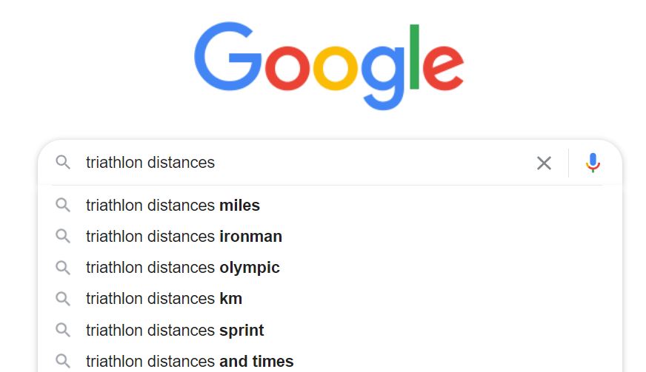
Task: Open the Google logo homepage link
Action: 329,66
